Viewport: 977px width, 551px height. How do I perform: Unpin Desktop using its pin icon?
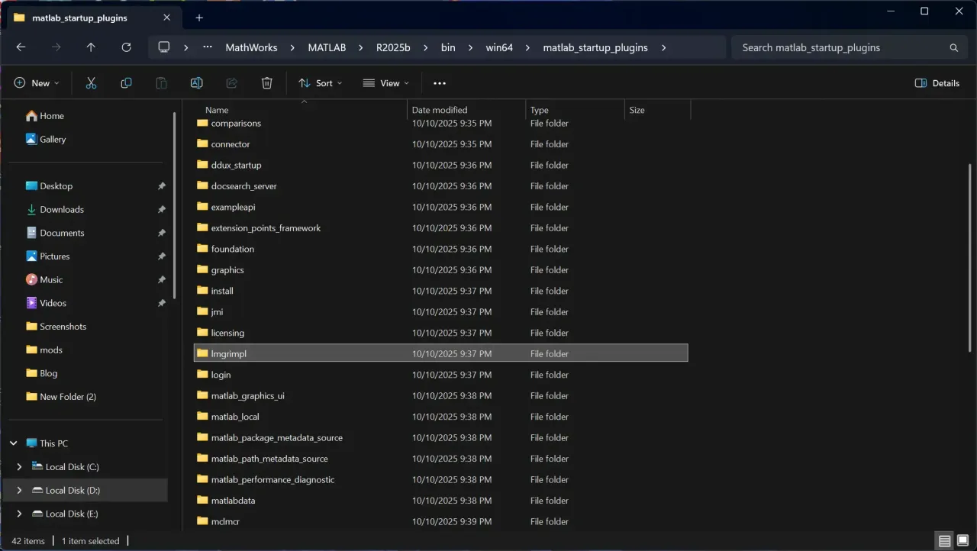point(162,186)
